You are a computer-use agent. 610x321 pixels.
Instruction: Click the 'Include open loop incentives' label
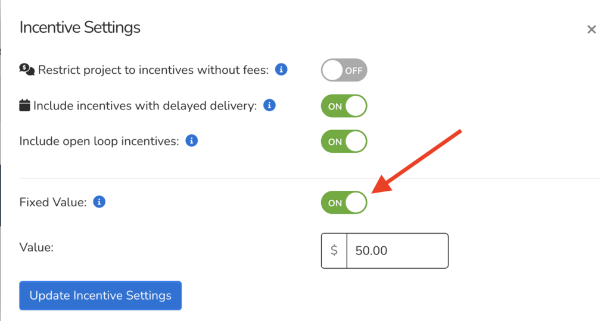click(99, 141)
